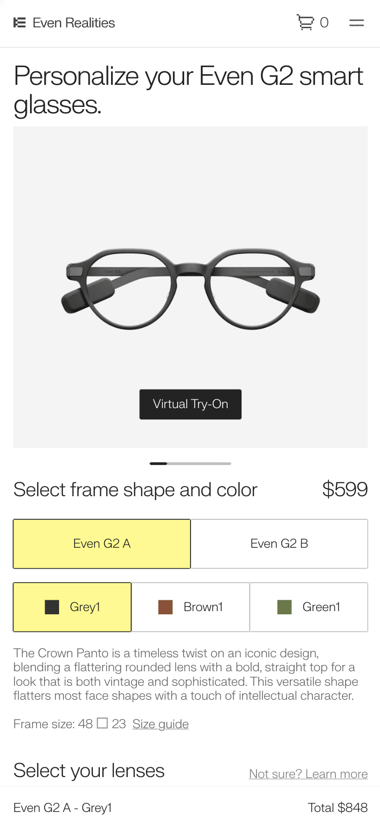The image size is (380, 827).
Task: Pick the Grey1 color swatch
Action: point(72,607)
